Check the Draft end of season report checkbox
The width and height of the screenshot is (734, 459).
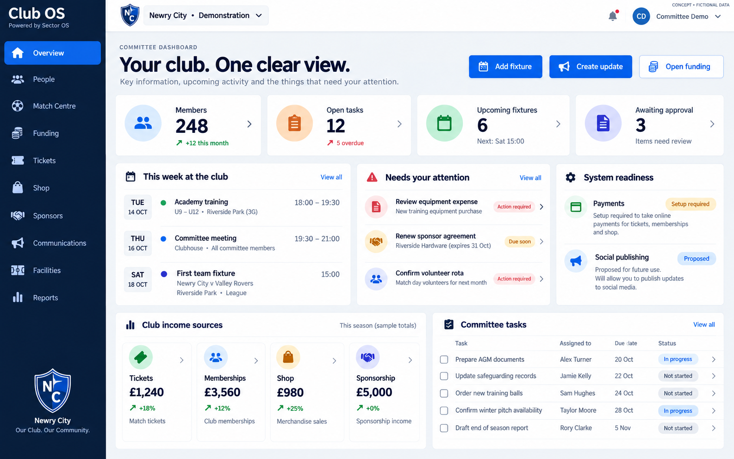point(444,428)
